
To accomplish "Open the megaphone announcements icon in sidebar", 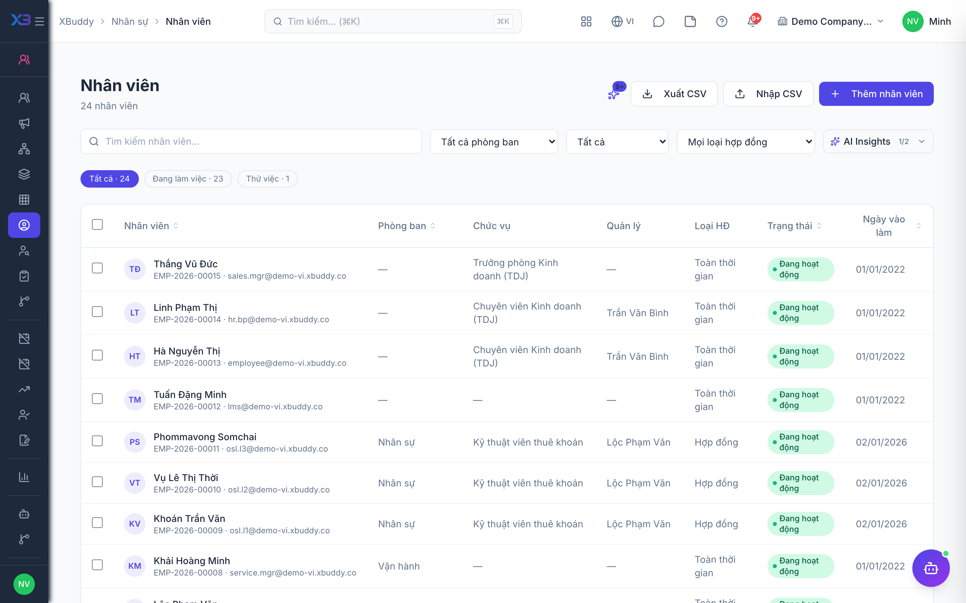I will [24, 123].
